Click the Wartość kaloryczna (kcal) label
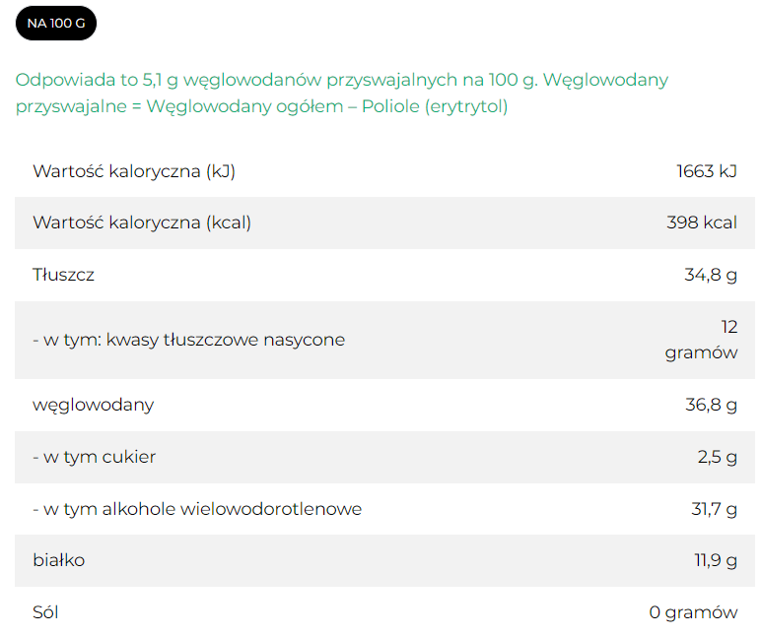The image size is (761, 636). pyautogui.click(x=142, y=223)
